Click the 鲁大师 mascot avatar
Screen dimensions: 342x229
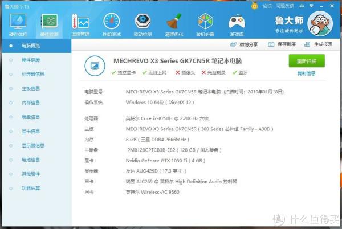click(x=320, y=24)
